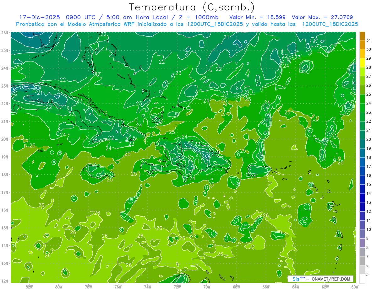Click the color scale value 14
This screenshot has height=291, width=377.
tap(369, 193)
